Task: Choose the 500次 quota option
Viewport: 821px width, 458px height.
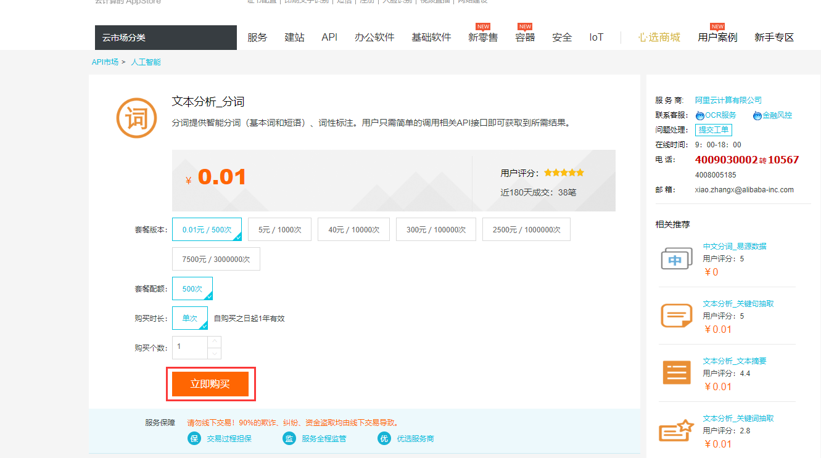Action: pyautogui.click(x=192, y=288)
